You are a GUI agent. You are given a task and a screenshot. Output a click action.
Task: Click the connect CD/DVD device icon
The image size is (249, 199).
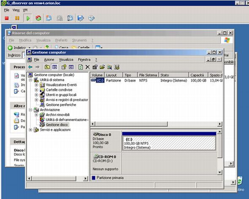(x=91, y=18)
